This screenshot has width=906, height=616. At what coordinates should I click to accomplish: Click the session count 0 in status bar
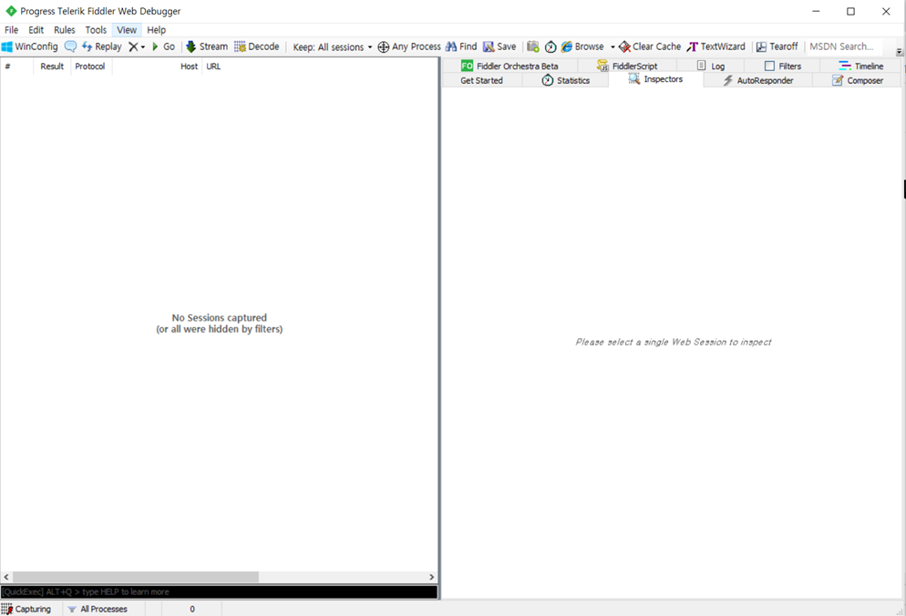191,609
